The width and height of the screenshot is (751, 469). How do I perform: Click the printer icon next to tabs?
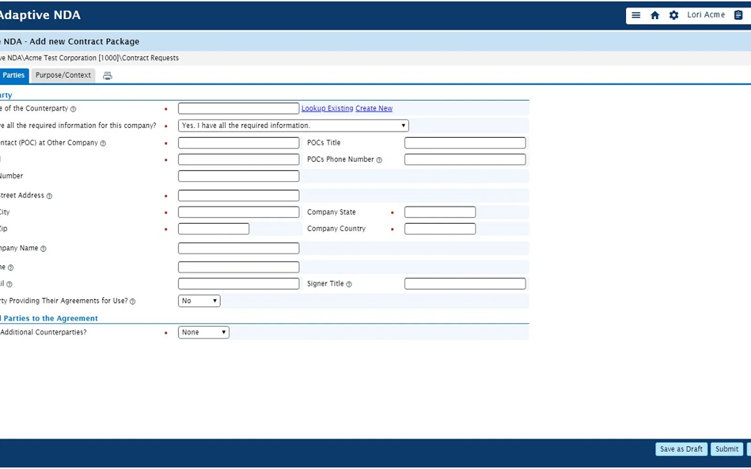[107, 76]
